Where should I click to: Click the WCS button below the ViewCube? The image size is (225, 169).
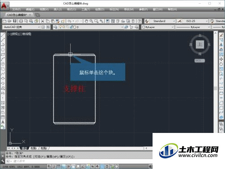(200, 60)
